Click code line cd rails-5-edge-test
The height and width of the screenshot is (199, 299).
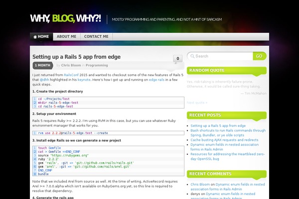pyautogui.click(x=55, y=106)
